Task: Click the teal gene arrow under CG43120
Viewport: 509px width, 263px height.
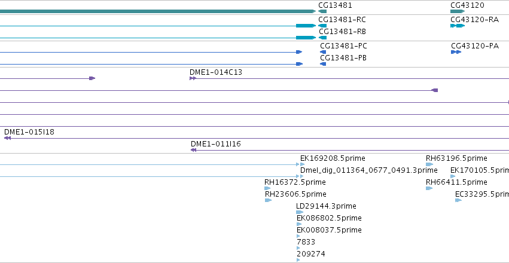Action: pos(458,11)
